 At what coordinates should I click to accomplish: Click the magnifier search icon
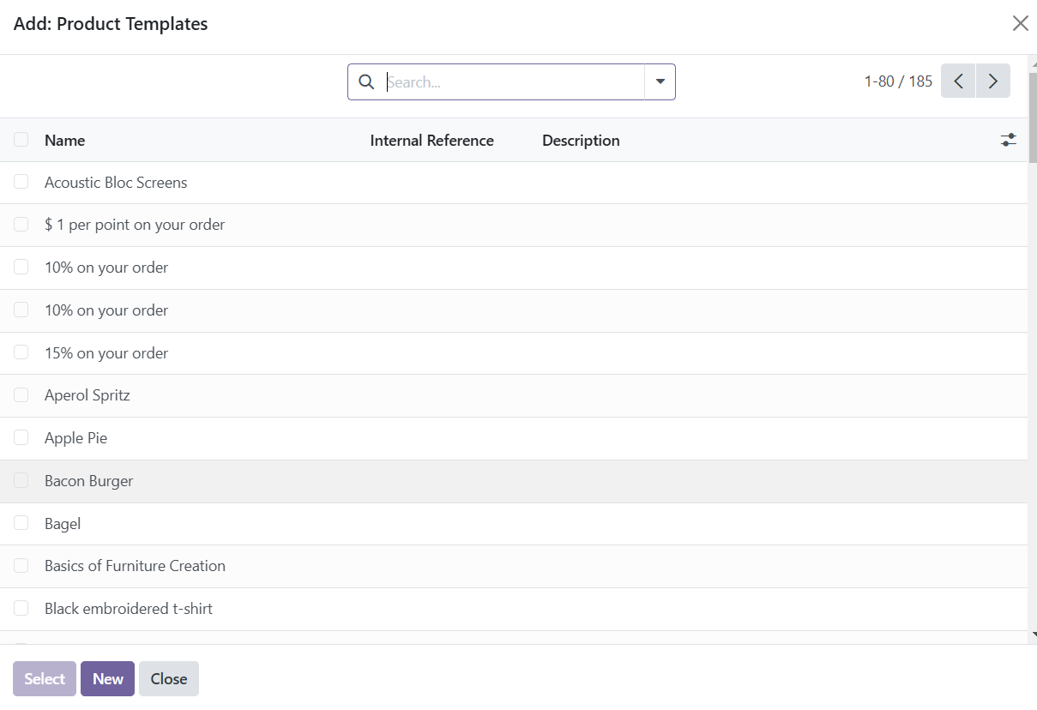click(x=366, y=81)
